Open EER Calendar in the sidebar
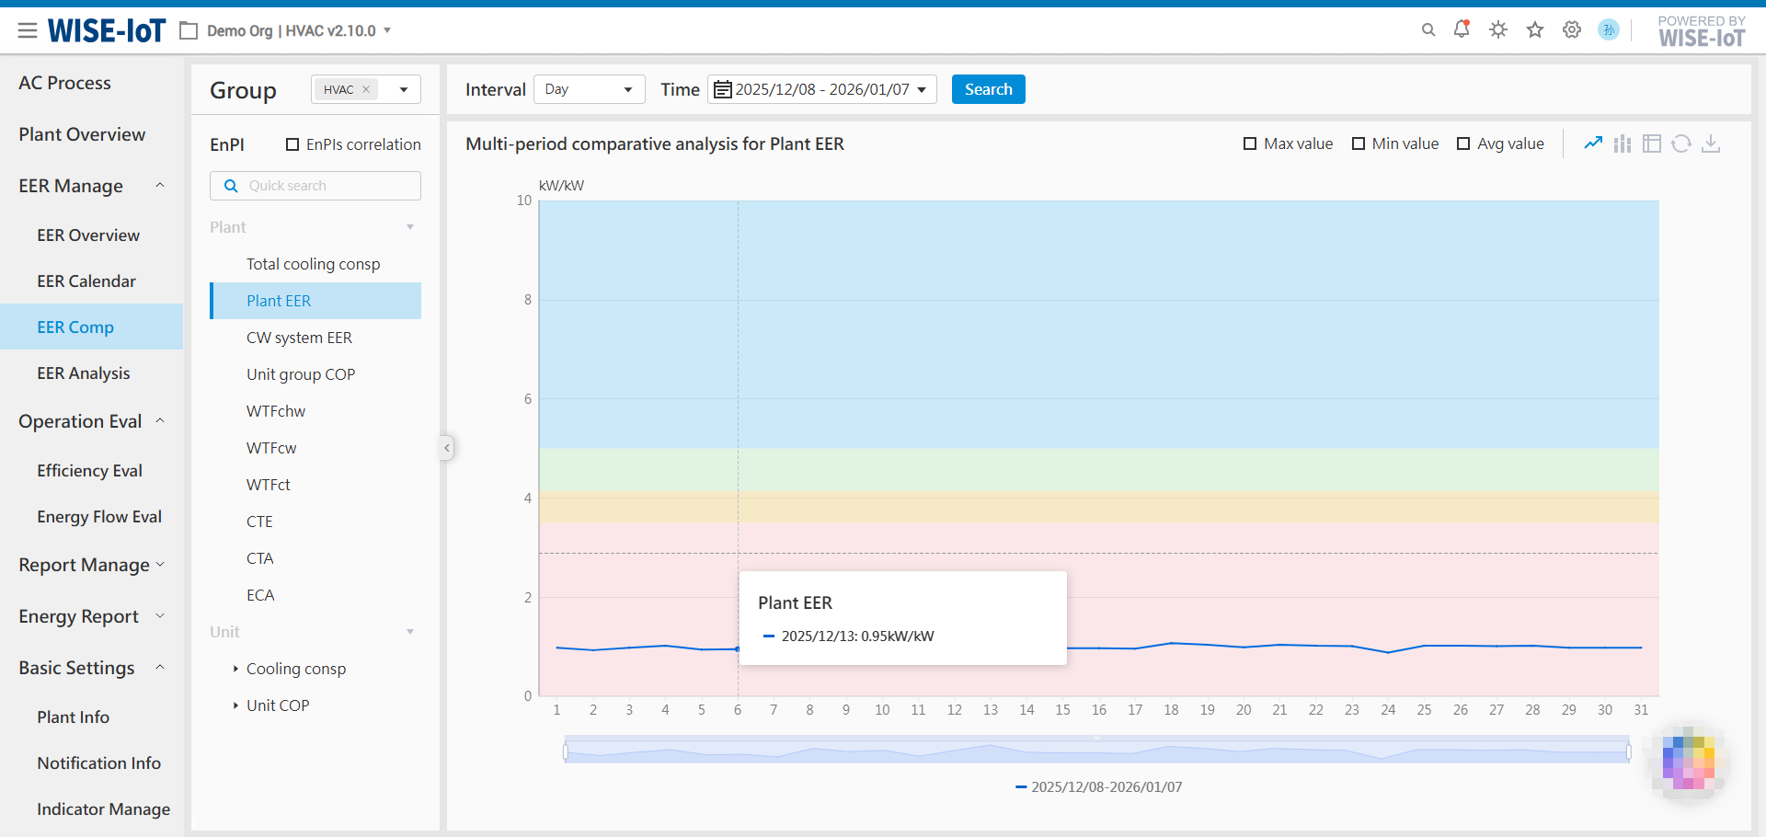The width and height of the screenshot is (1766, 837). 86,281
